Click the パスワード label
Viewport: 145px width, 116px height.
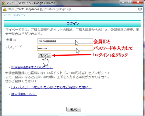(14, 47)
